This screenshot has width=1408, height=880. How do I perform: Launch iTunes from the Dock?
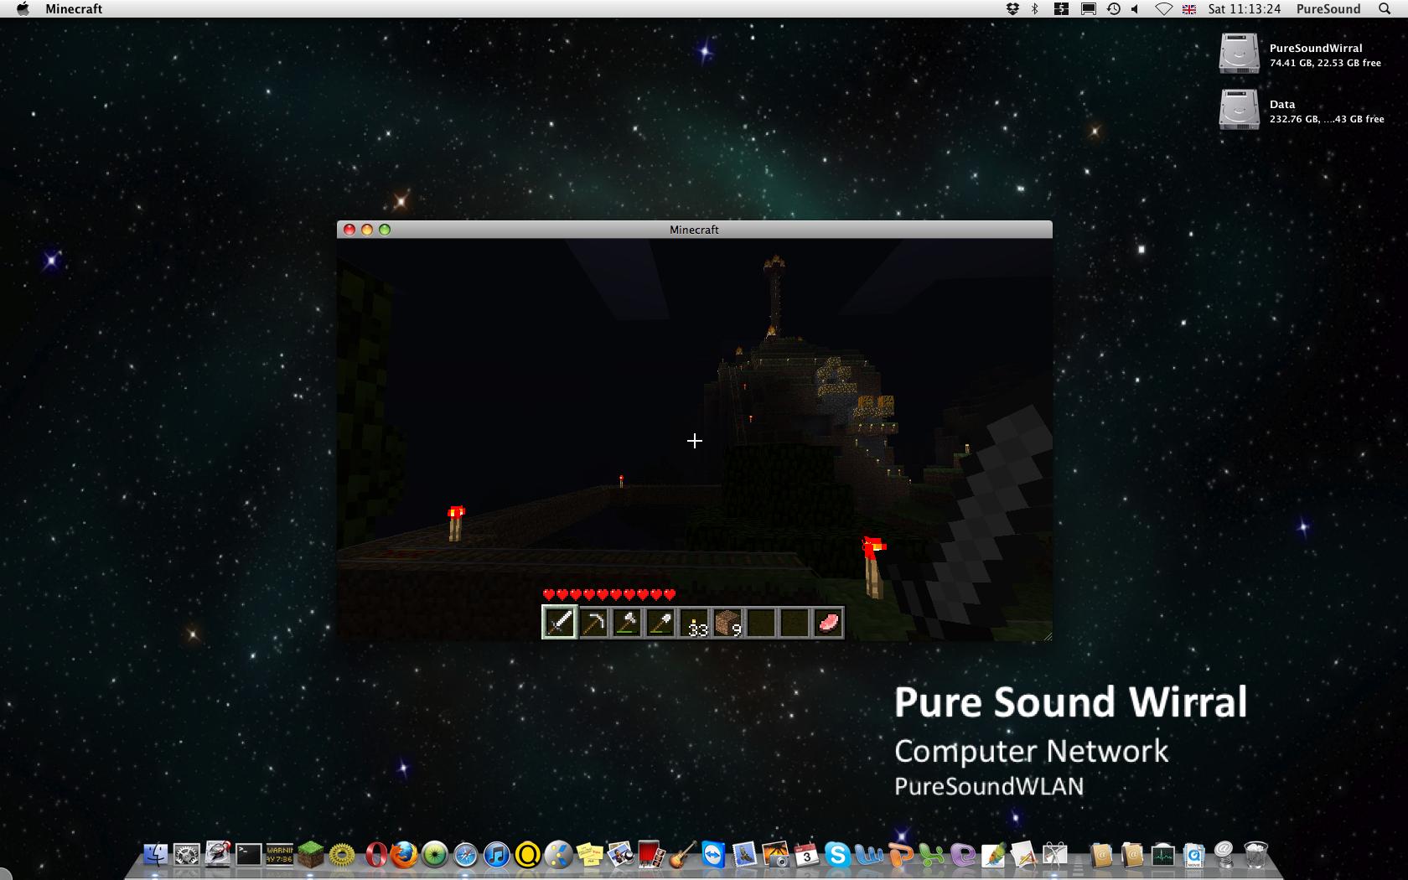(x=497, y=854)
